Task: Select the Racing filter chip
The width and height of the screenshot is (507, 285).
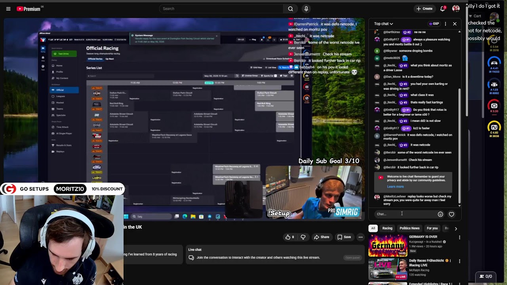Action: click(x=387, y=228)
